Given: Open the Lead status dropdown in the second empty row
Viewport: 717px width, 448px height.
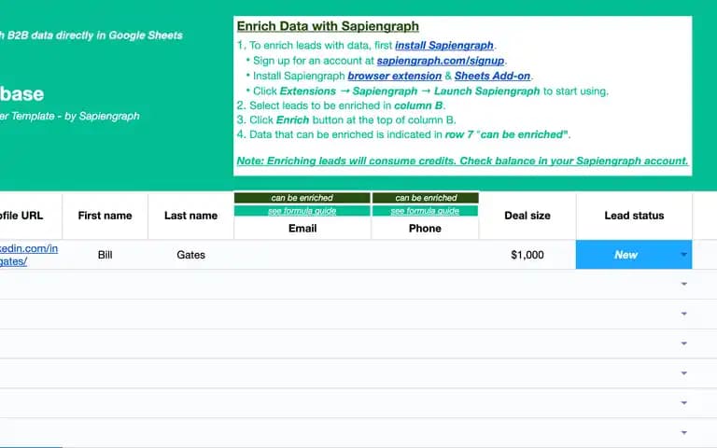Looking at the screenshot, I should coord(684,314).
